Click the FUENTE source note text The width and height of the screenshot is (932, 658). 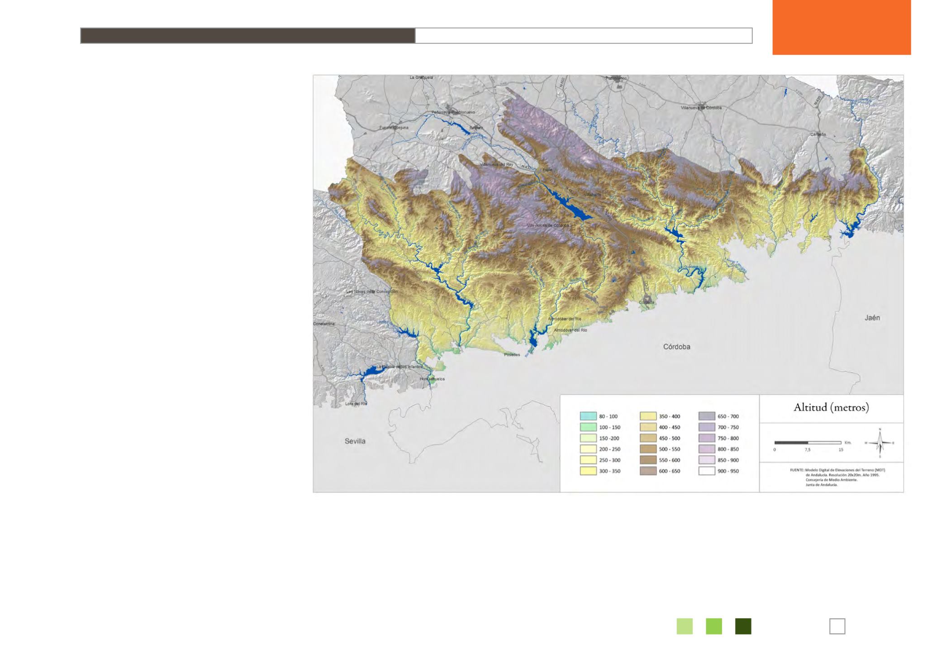[x=837, y=477]
